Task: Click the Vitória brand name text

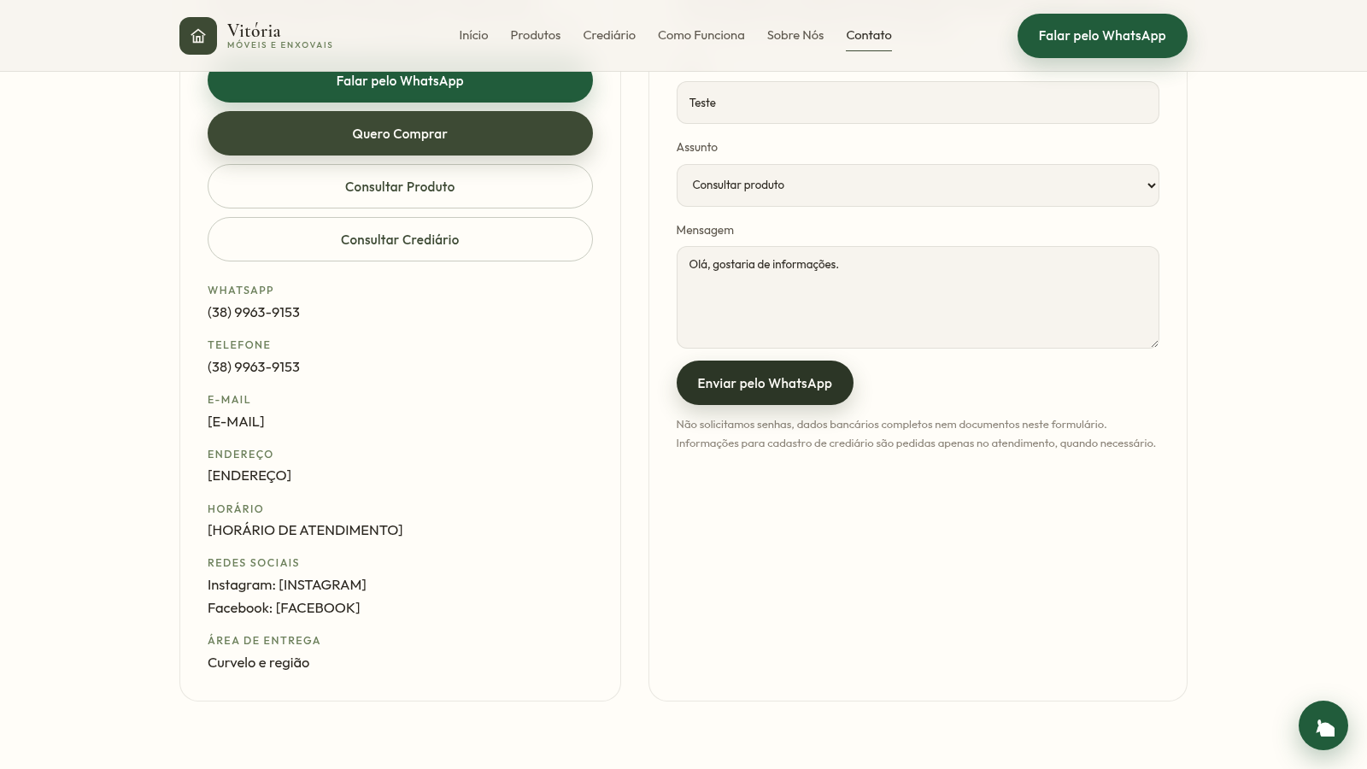Action: click(x=254, y=30)
